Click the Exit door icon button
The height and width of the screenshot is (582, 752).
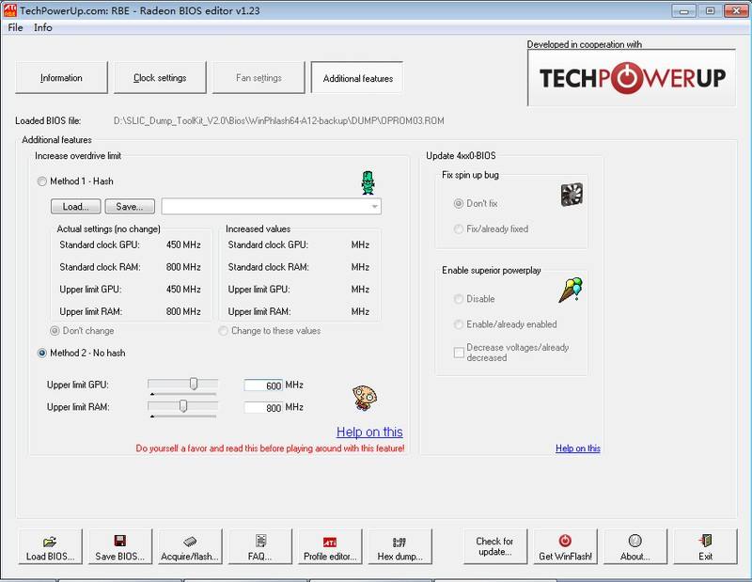[x=705, y=547]
